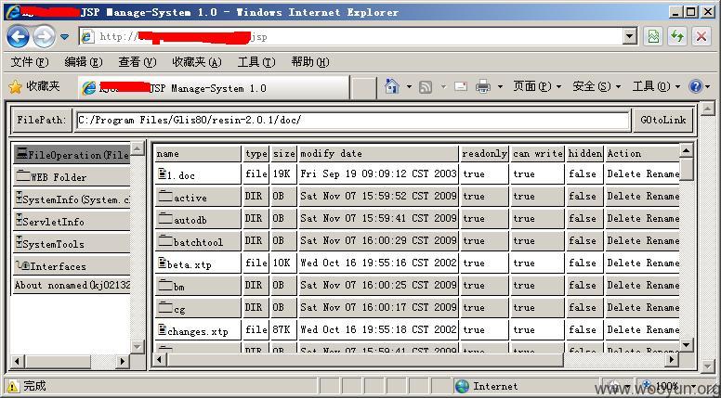Open the 文件(F) menu
Image resolution: width=721 pixels, height=398 pixels.
coord(30,62)
